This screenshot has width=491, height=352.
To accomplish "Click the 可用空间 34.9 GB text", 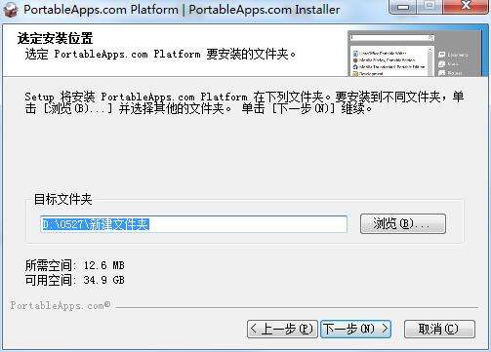I will coord(75,280).
